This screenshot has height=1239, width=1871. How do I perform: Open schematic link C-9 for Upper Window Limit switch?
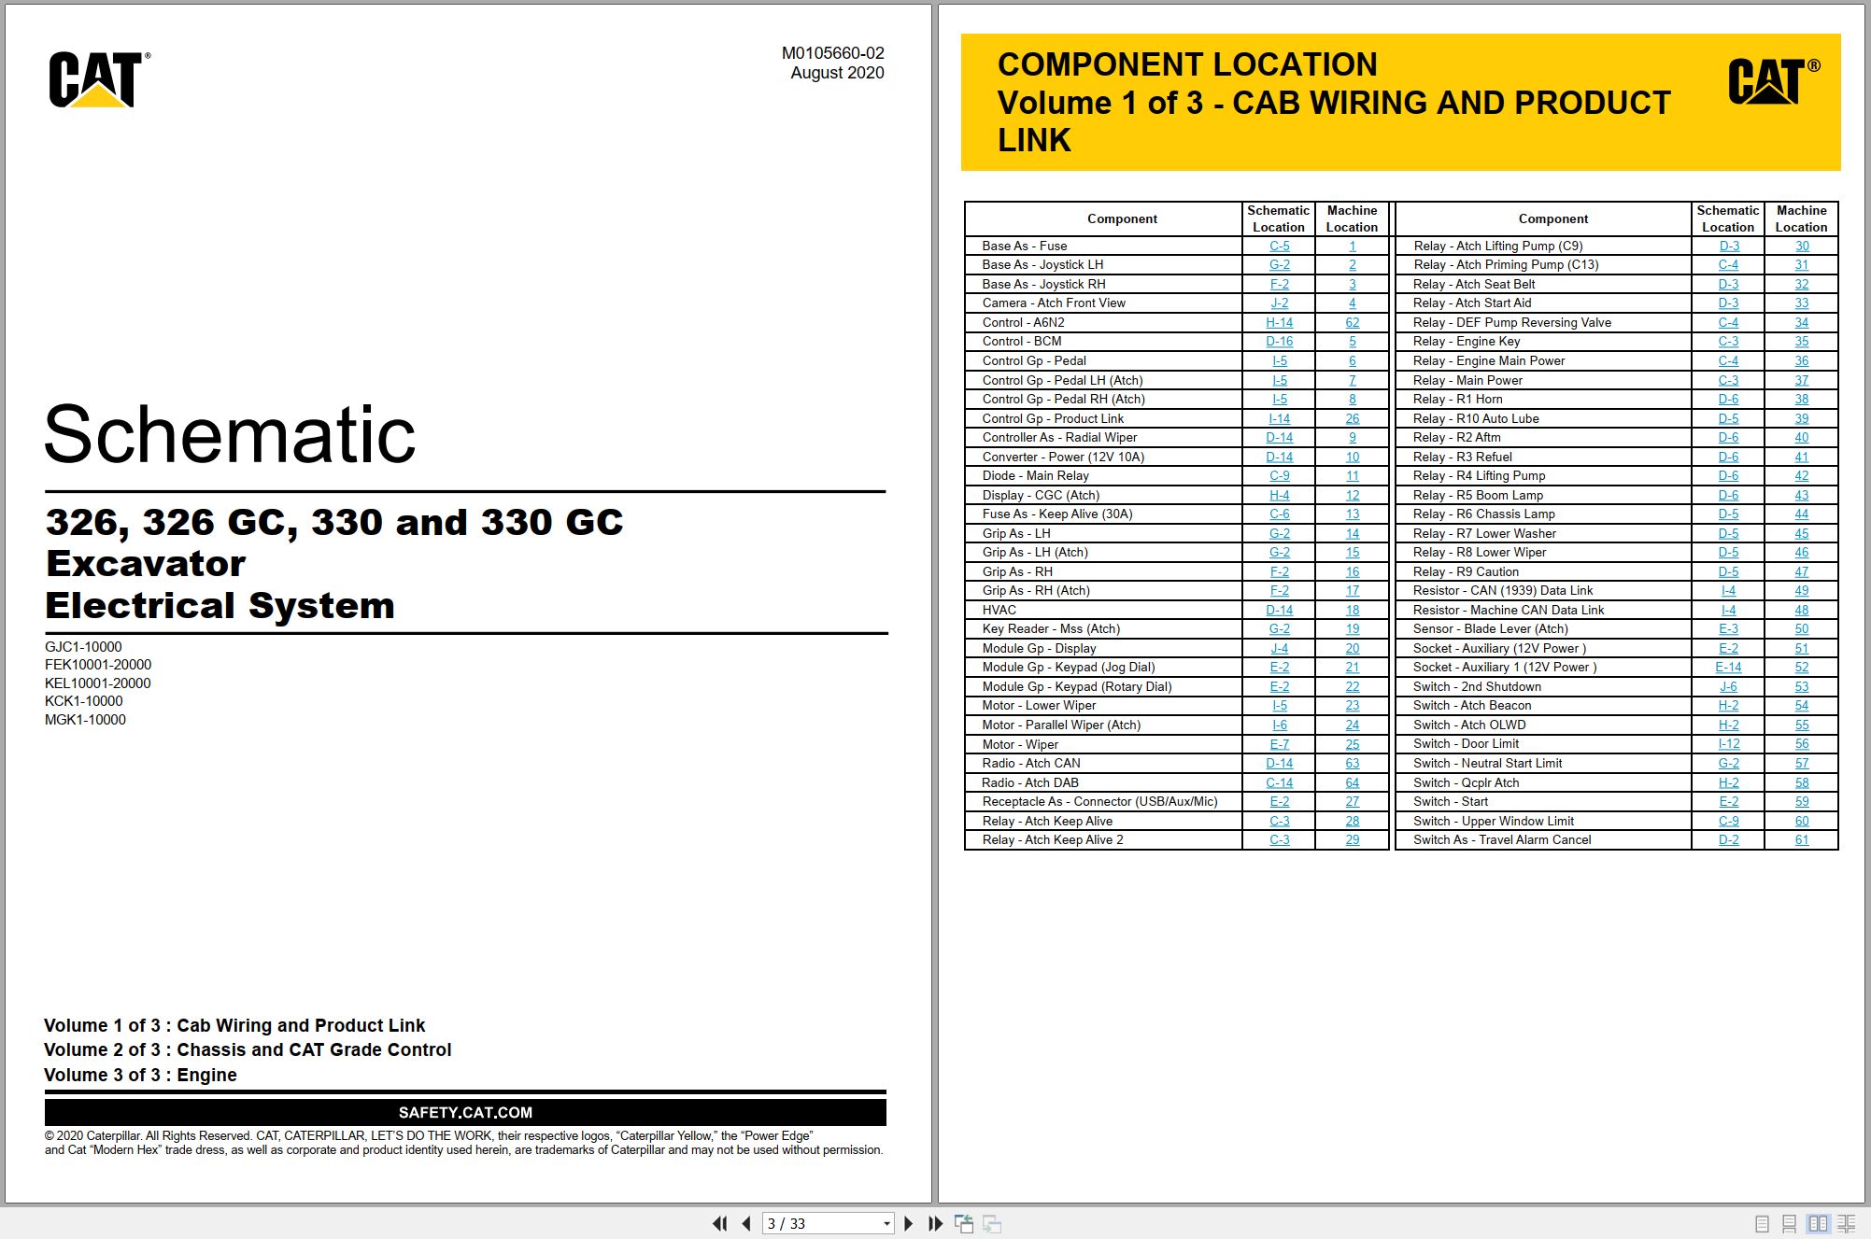[x=1728, y=821]
